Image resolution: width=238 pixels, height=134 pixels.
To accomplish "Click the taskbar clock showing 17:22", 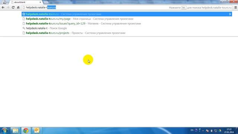I will (229, 131).
